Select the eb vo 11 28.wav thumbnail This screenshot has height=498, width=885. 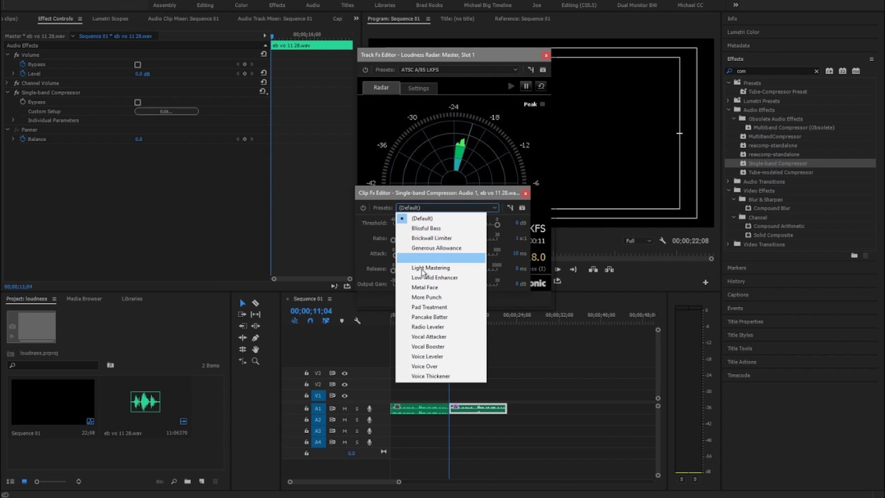145,401
